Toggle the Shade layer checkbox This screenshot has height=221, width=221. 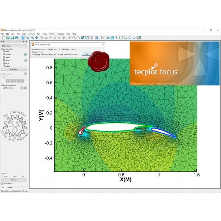(4, 57)
